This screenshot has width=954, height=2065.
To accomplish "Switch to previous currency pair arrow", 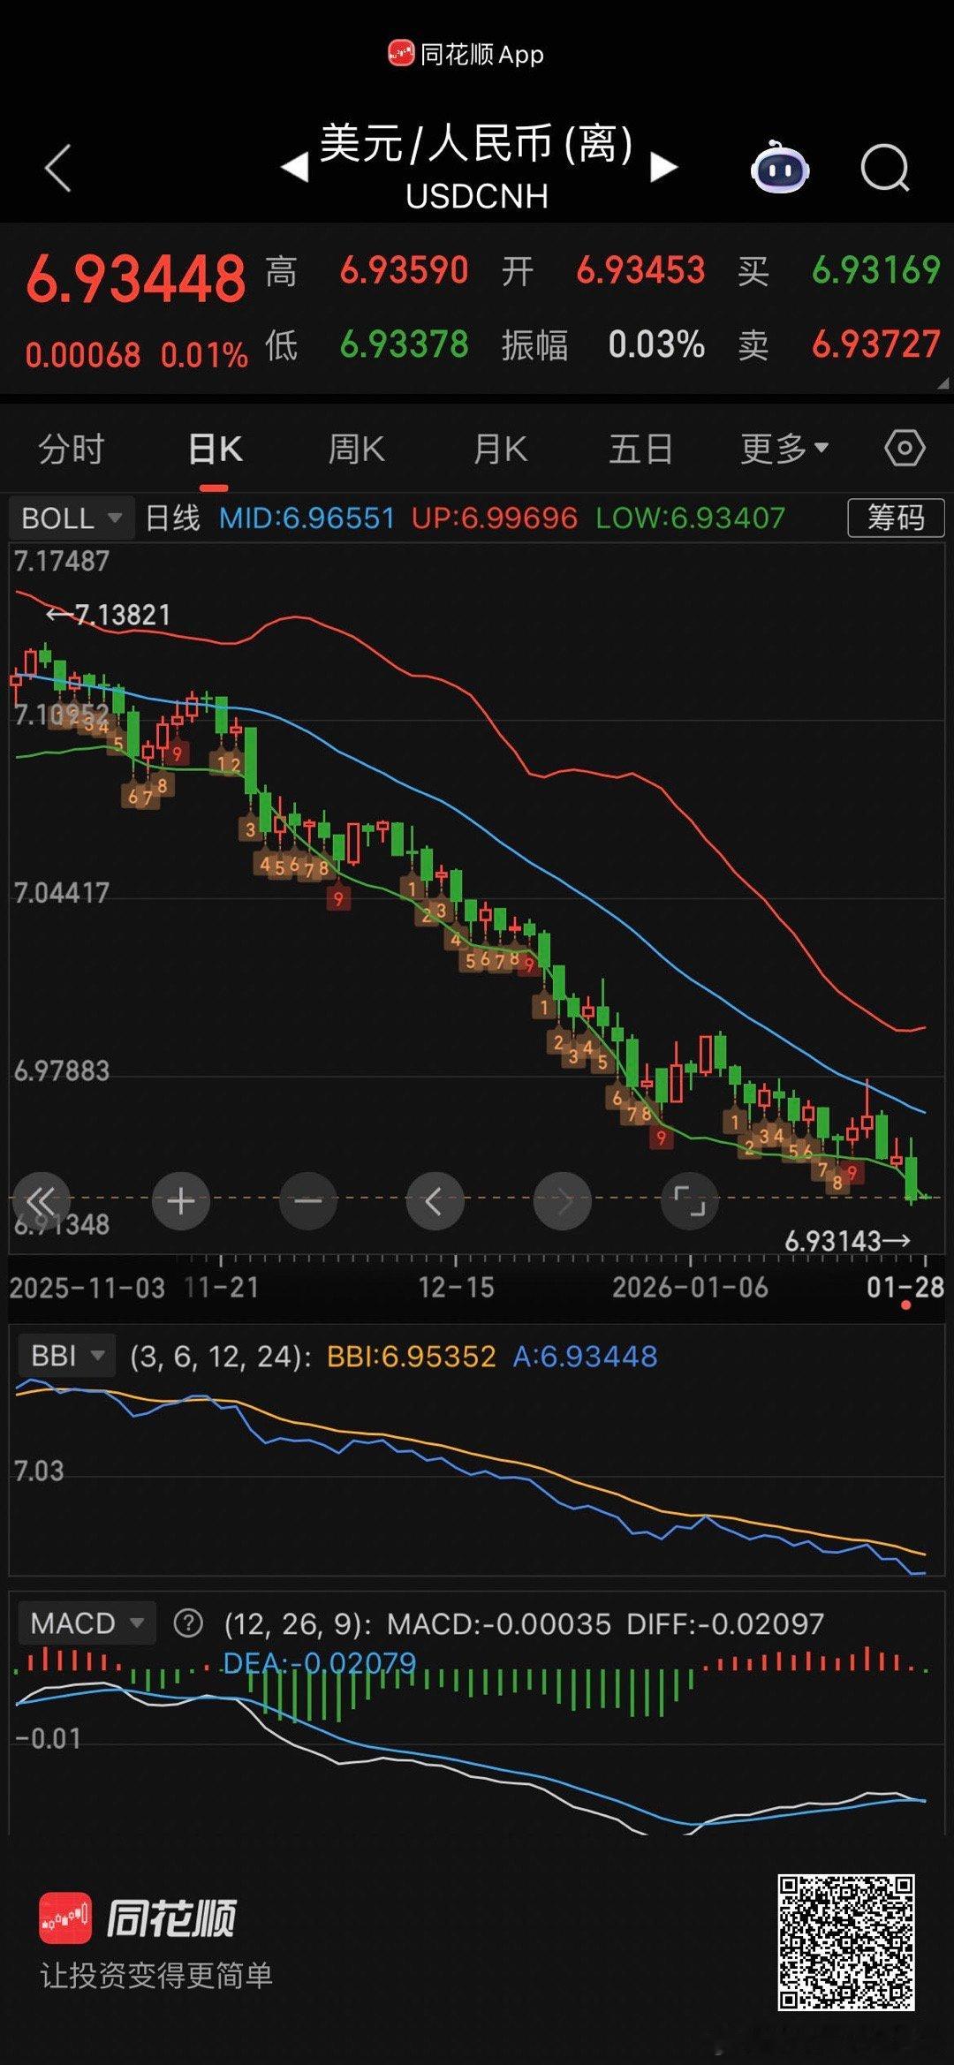I will (x=295, y=166).
